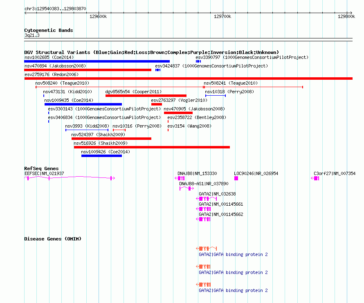Click the Cytogenetic Bands track title
364x303 pixels.
[x=49, y=30]
